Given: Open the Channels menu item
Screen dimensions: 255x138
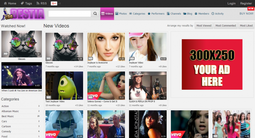Looking at the screenshot, I should [174, 14].
